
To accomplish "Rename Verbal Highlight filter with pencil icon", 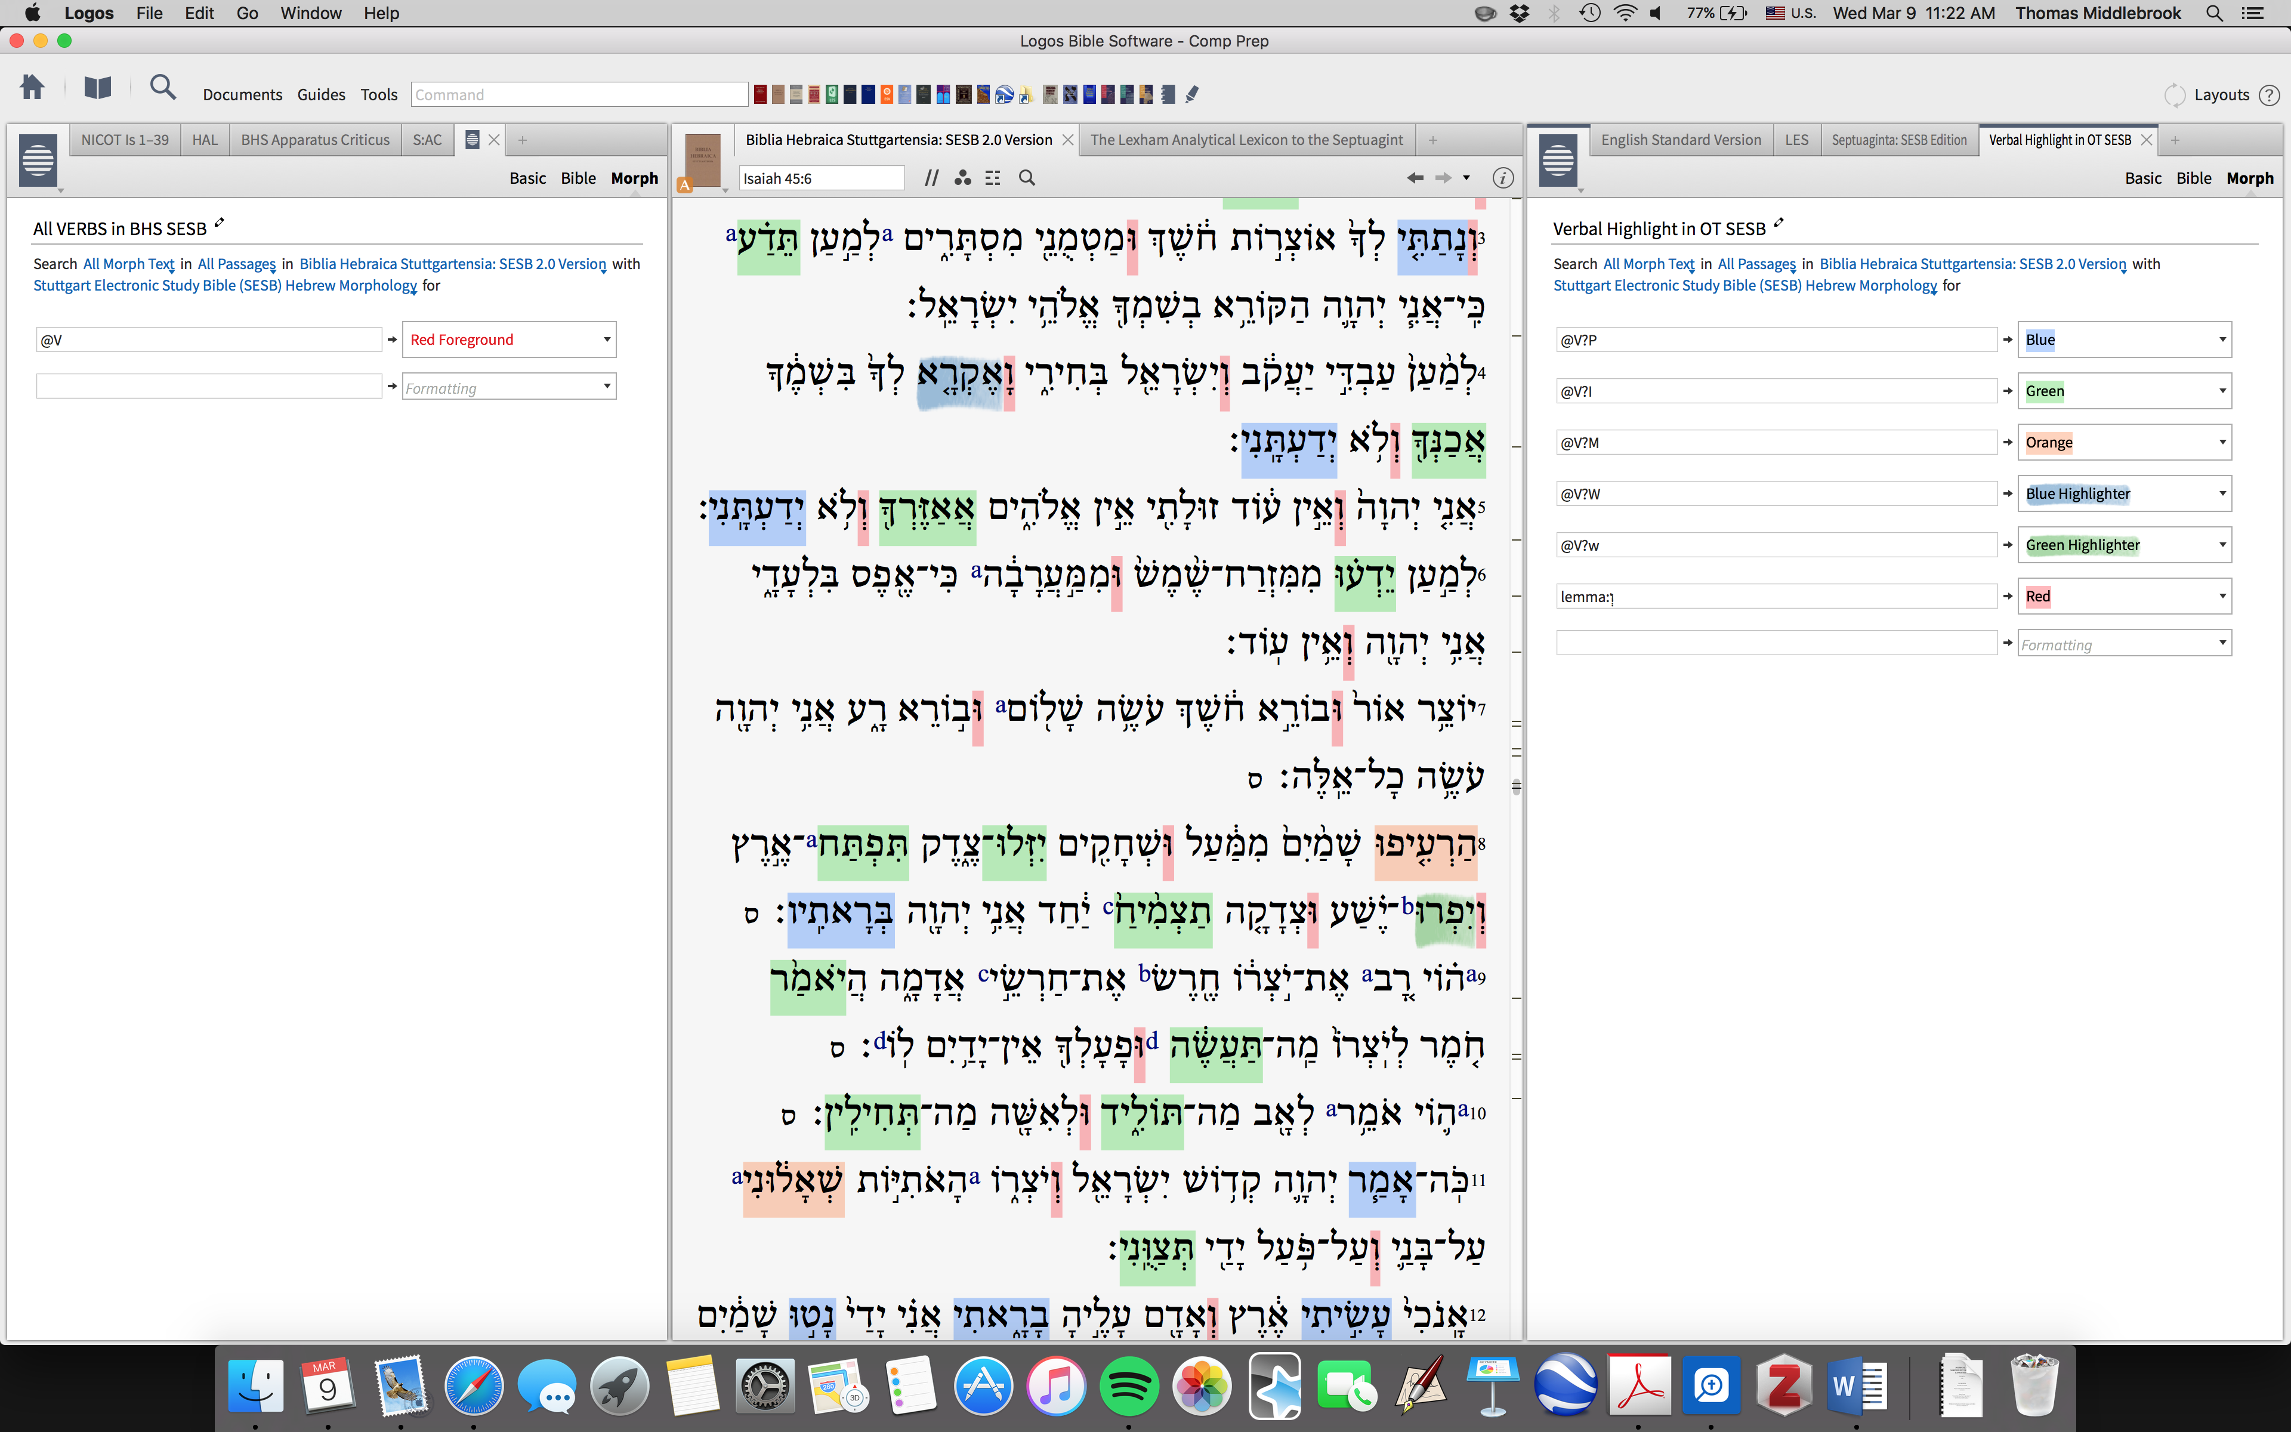I will click(x=1779, y=224).
